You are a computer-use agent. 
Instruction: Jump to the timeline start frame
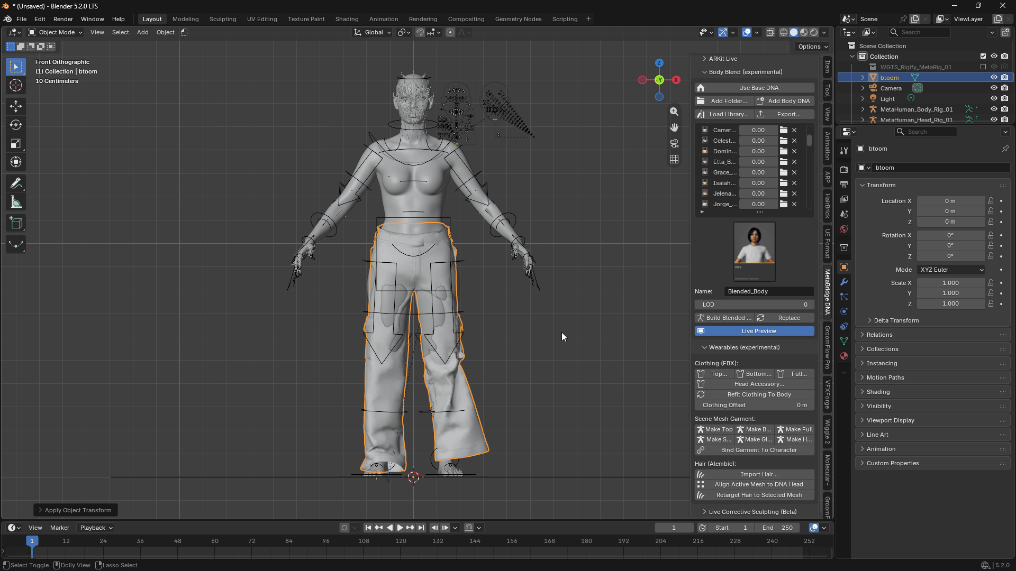coord(368,528)
